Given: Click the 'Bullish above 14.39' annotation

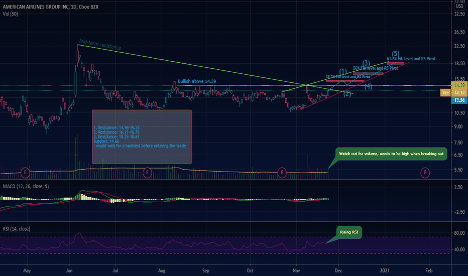Looking at the screenshot, I should click(197, 81).
